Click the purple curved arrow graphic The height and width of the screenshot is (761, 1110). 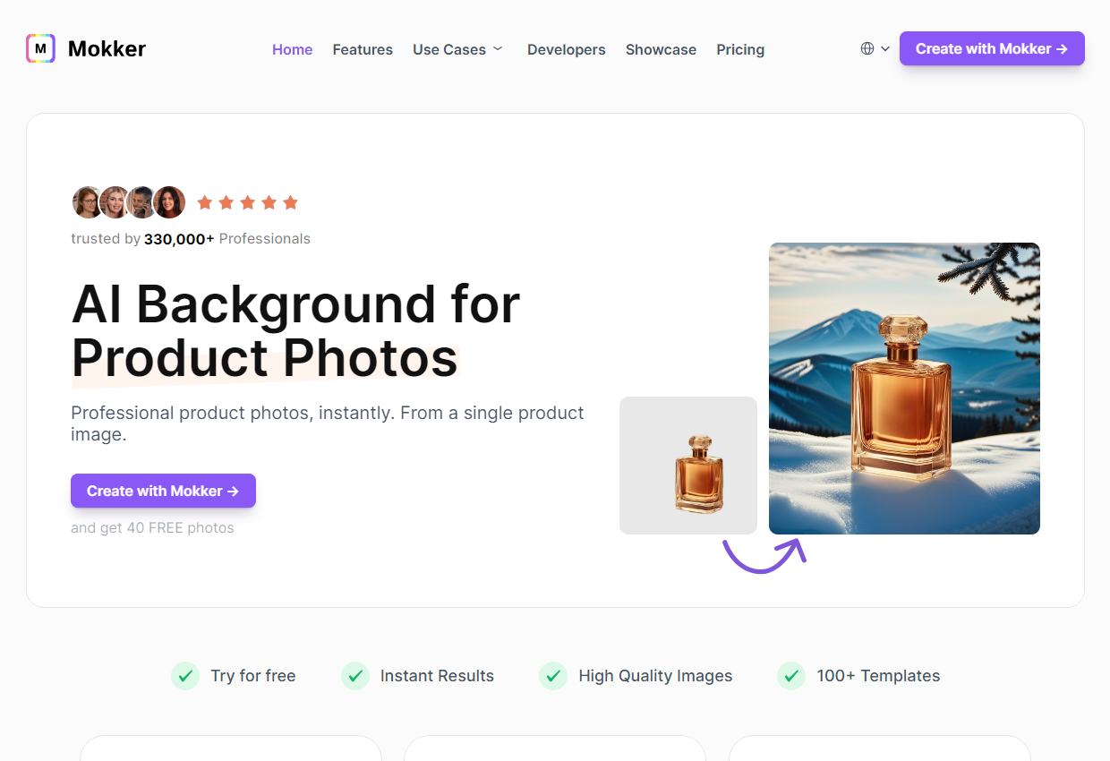[764, 554]
